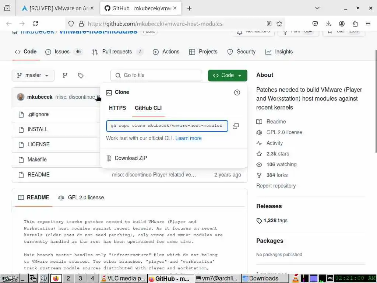Open the Makefile file
The width and height of the screenshot is (377, 283).
(37, 160)
